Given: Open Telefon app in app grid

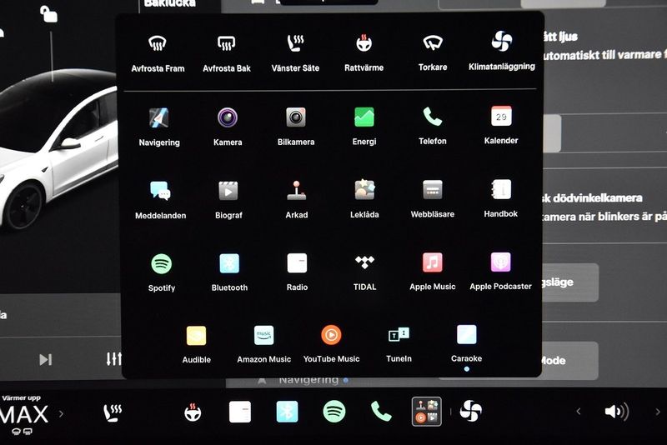Looking at the screenshot, I should 433,126.
